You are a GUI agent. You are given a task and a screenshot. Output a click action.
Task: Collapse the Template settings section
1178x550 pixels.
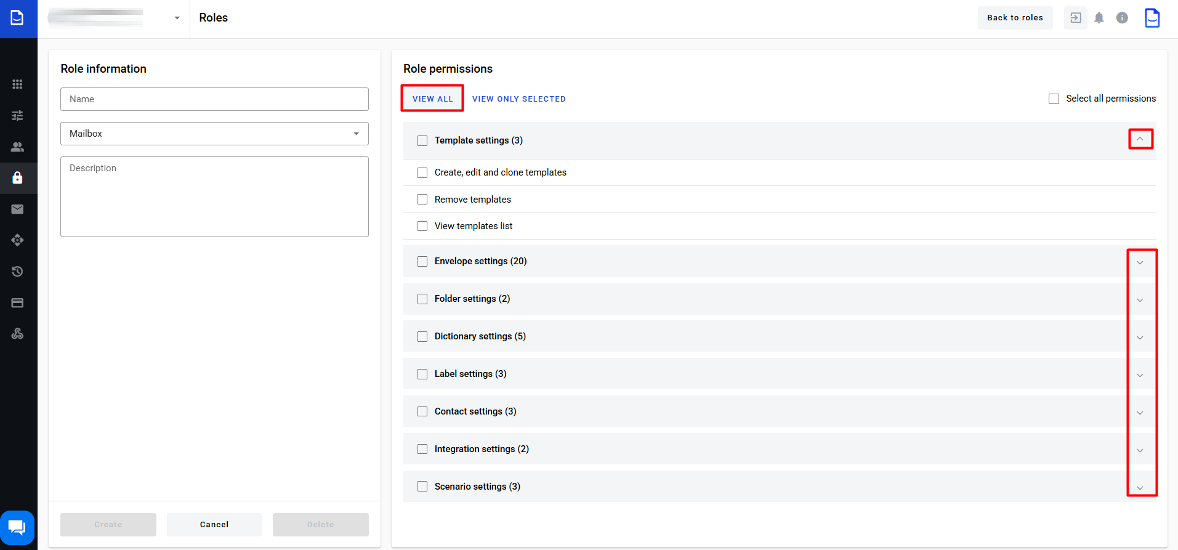1140,139
